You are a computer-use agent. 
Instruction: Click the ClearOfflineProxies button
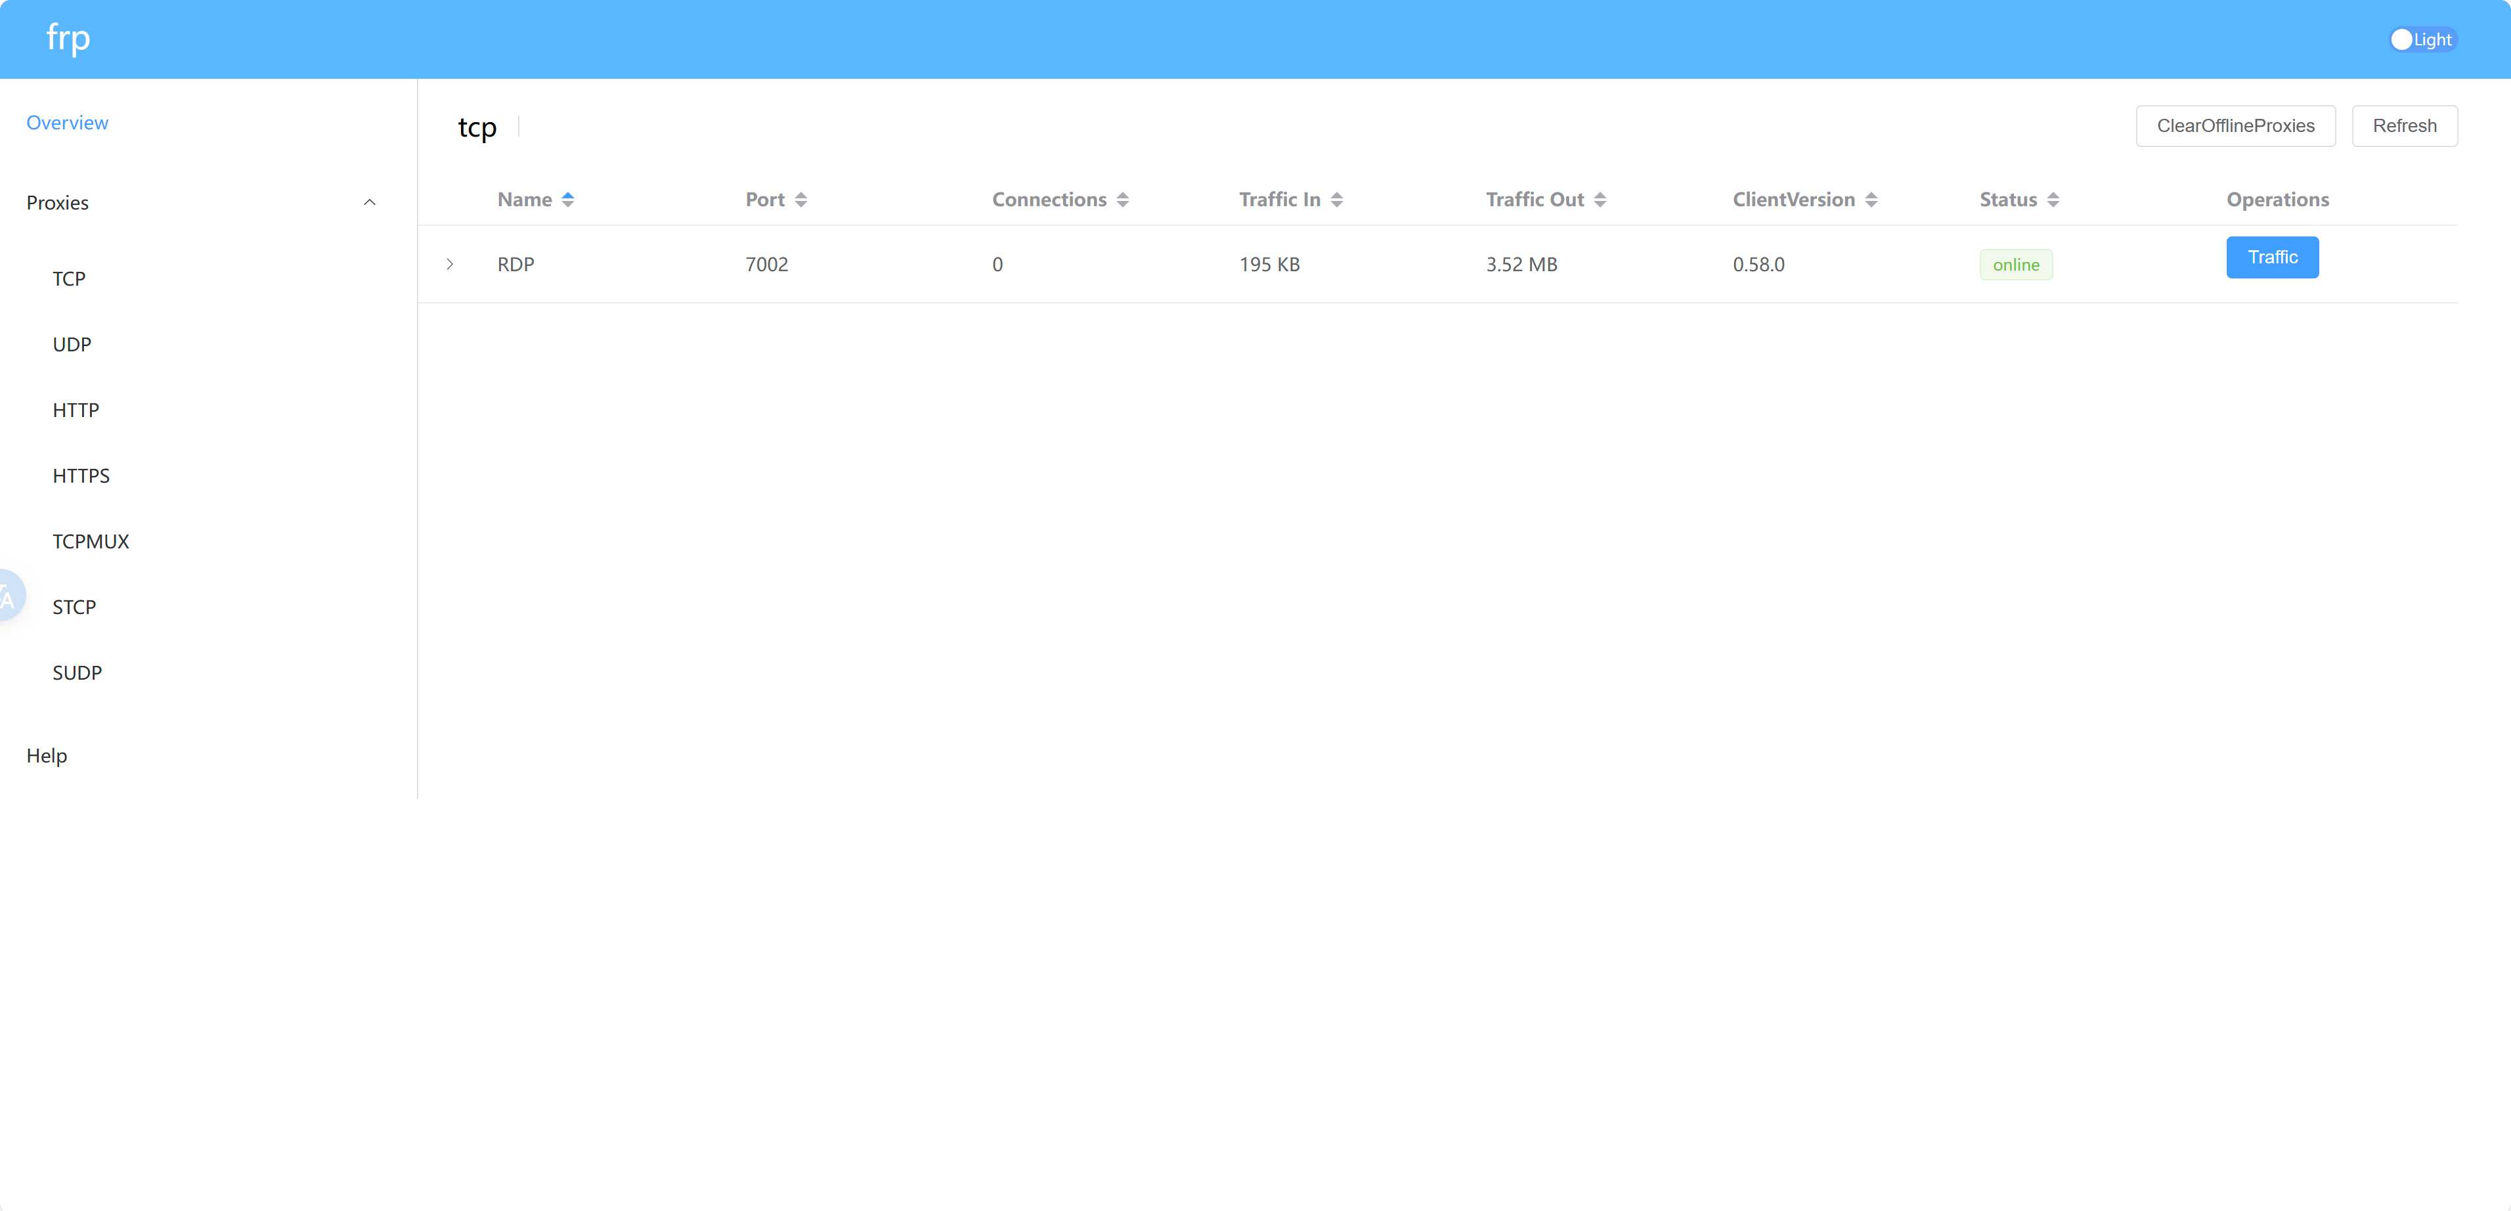click(2235, 126)
